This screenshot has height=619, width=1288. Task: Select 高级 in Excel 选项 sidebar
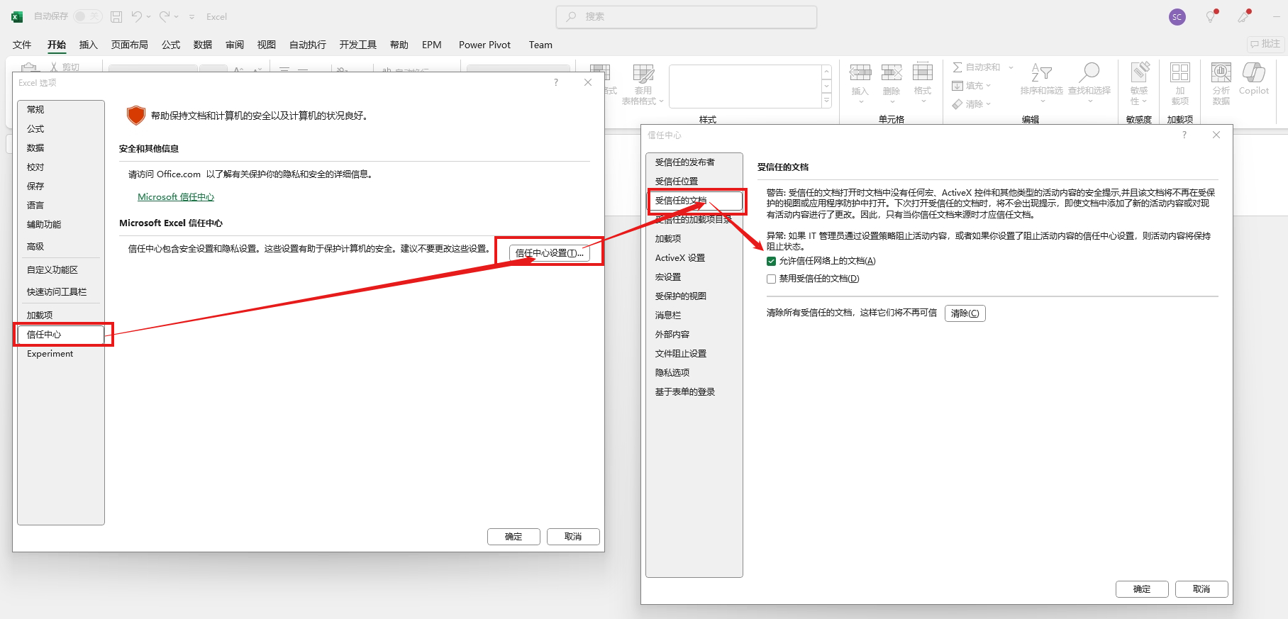coord(61,246)
